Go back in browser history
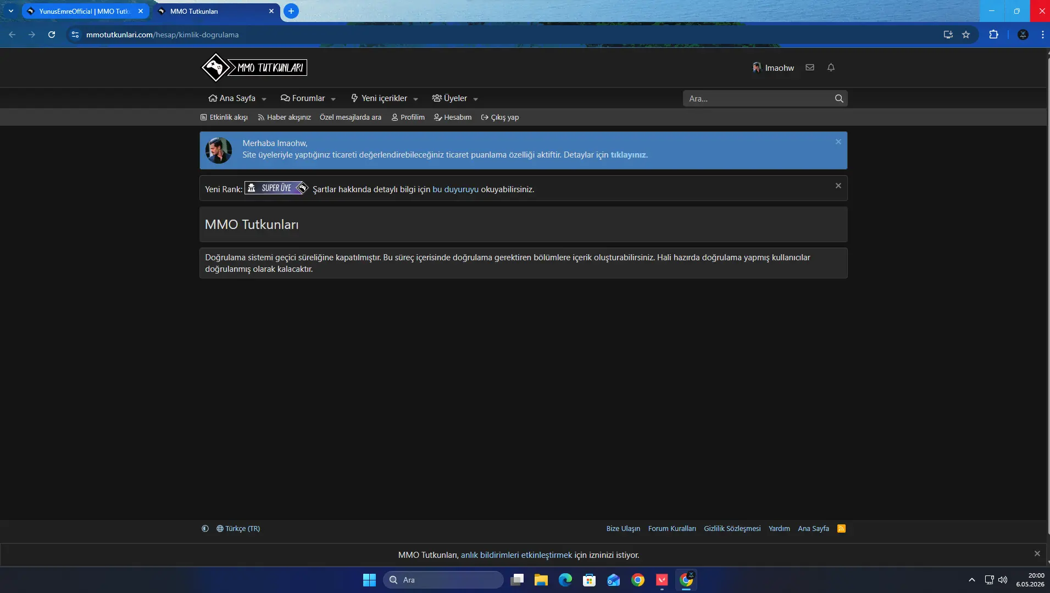 12,35
